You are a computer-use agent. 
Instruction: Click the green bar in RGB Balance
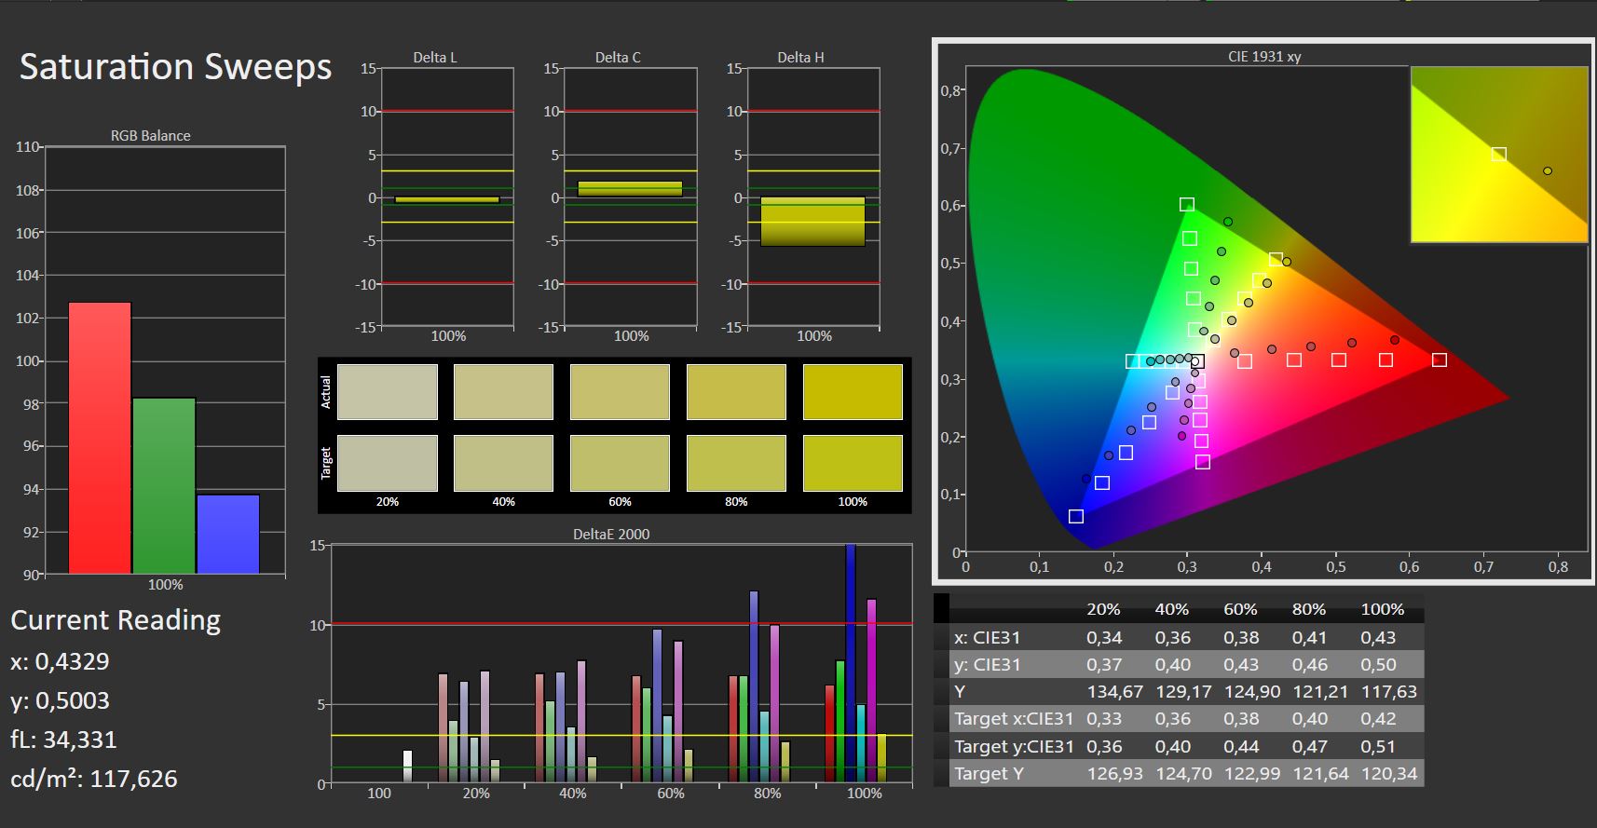tap(164, 485)
